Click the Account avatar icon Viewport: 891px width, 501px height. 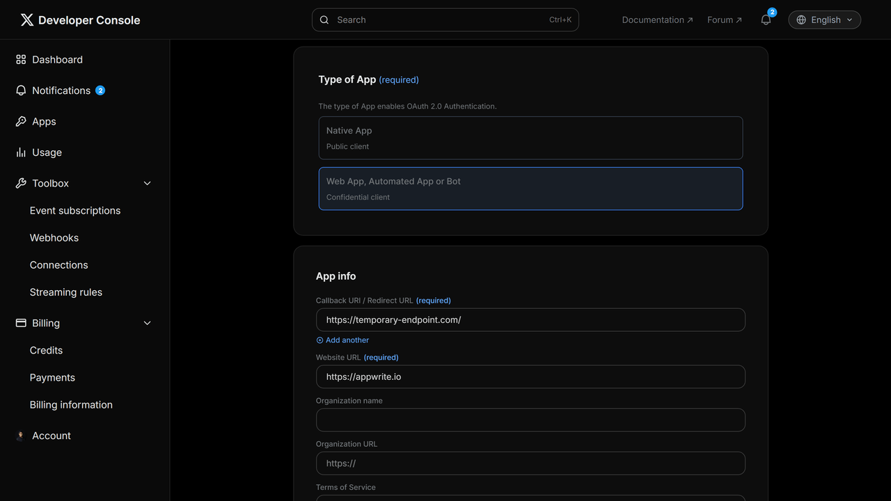(21, 436)
